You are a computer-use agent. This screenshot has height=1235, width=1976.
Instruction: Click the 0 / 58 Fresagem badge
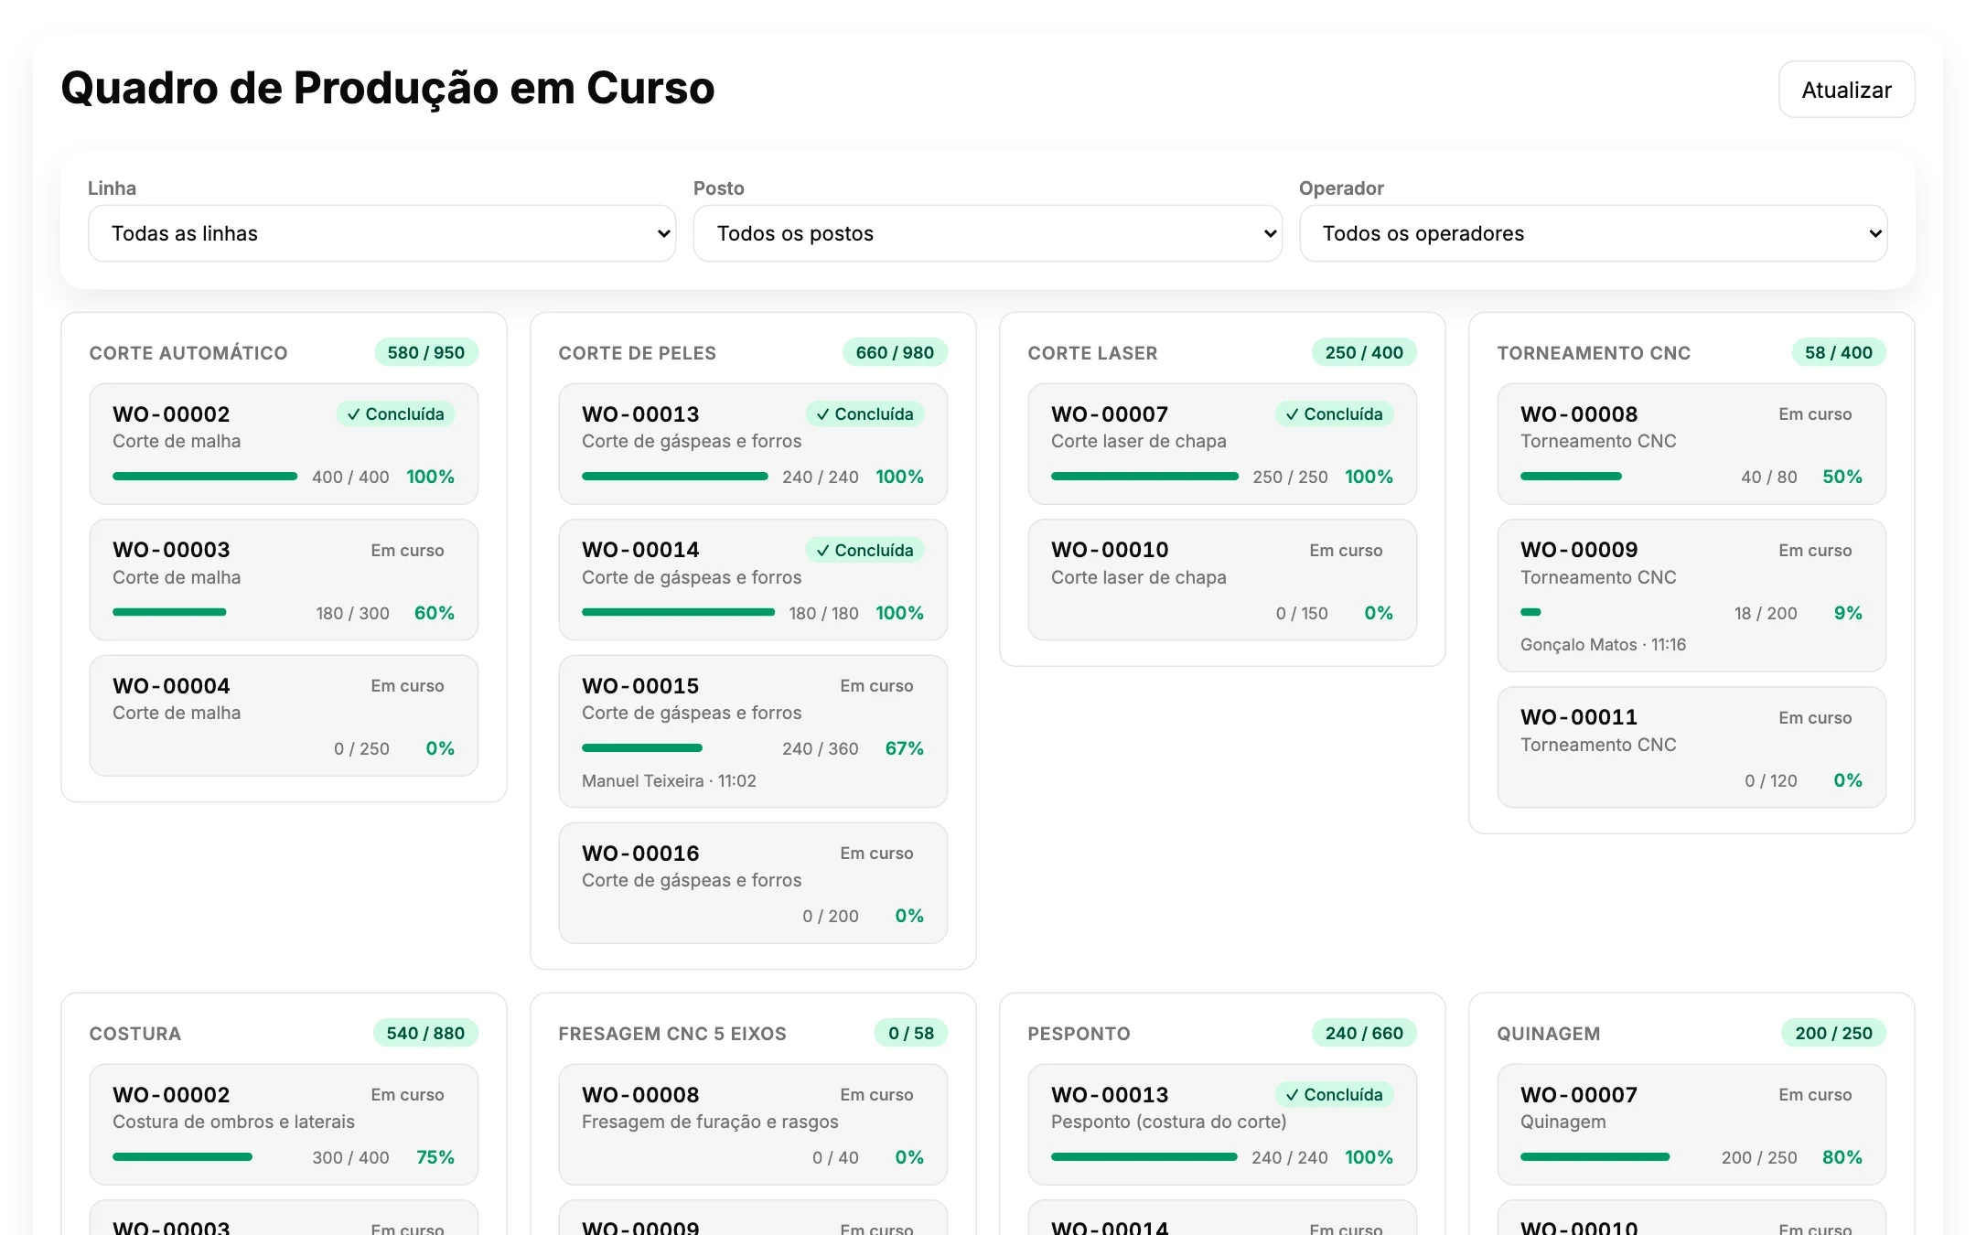click(x=911, y=1033)
